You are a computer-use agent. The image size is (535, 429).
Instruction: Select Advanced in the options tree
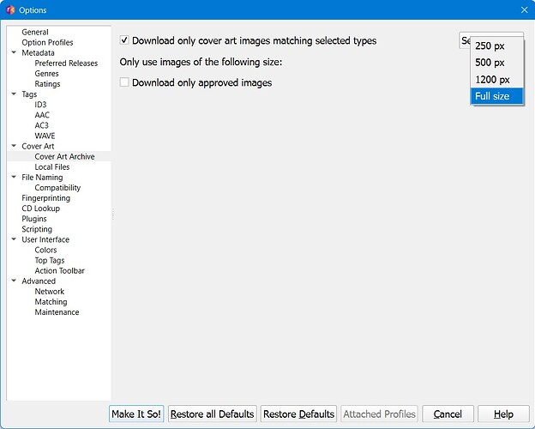39,281
